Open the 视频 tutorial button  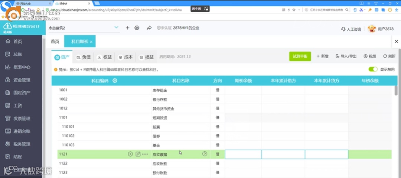click(x=370, y=56)
